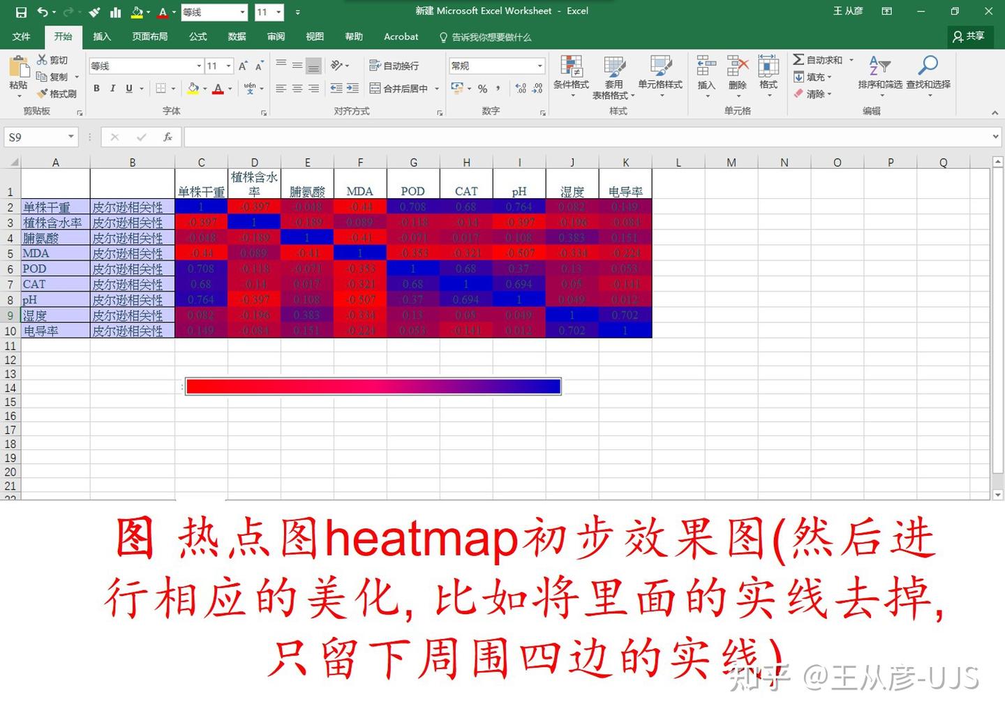1005x718 pixels.
Task: Toggle underline on the selection
Action: (x=129, y=89)
